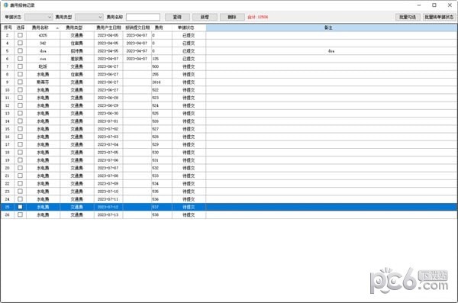This screenshot has width=458, height=303.
Task: Click the sort arrow on 费用名称 column
Action: click(57, 28)
